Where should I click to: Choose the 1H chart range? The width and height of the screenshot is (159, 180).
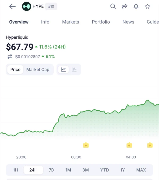pos(15,170)
